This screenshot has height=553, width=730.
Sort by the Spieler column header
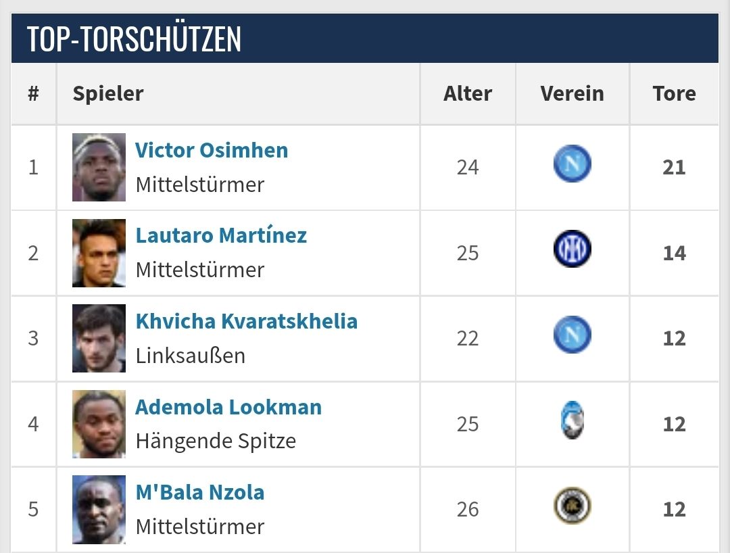coord(108,93)
